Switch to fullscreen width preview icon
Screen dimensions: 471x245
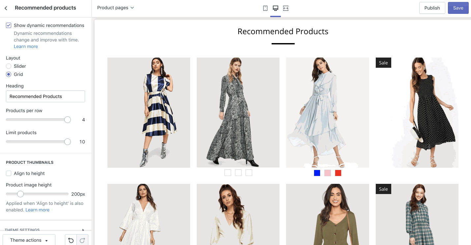286,8
